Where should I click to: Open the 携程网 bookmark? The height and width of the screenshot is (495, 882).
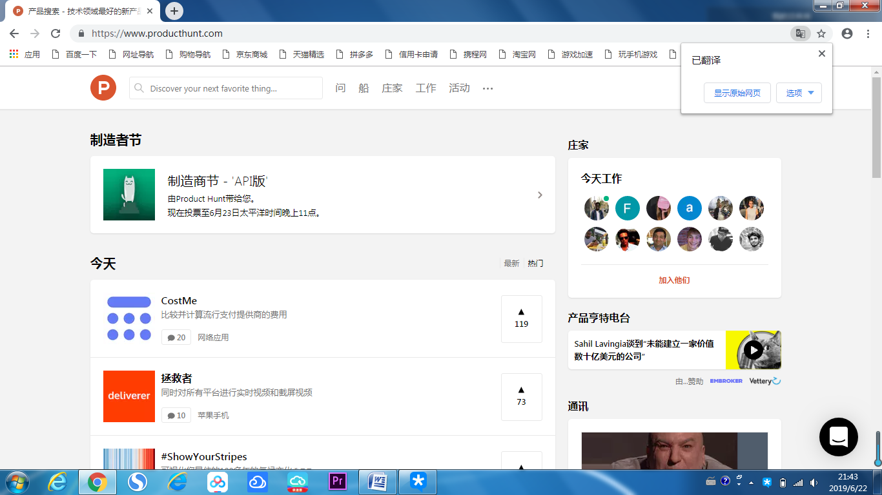[x=468, y=55]
